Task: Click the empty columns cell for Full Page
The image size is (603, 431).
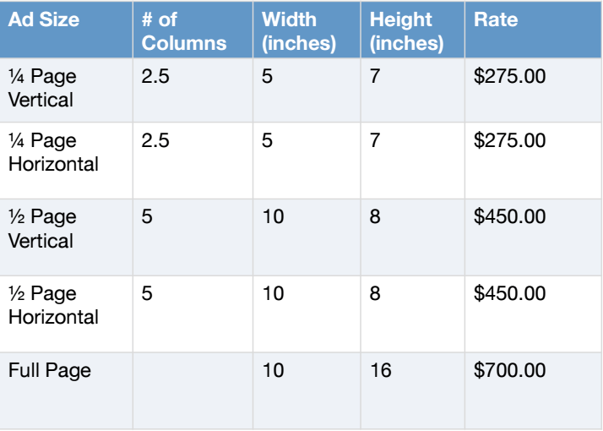Action: pos(193,389)
